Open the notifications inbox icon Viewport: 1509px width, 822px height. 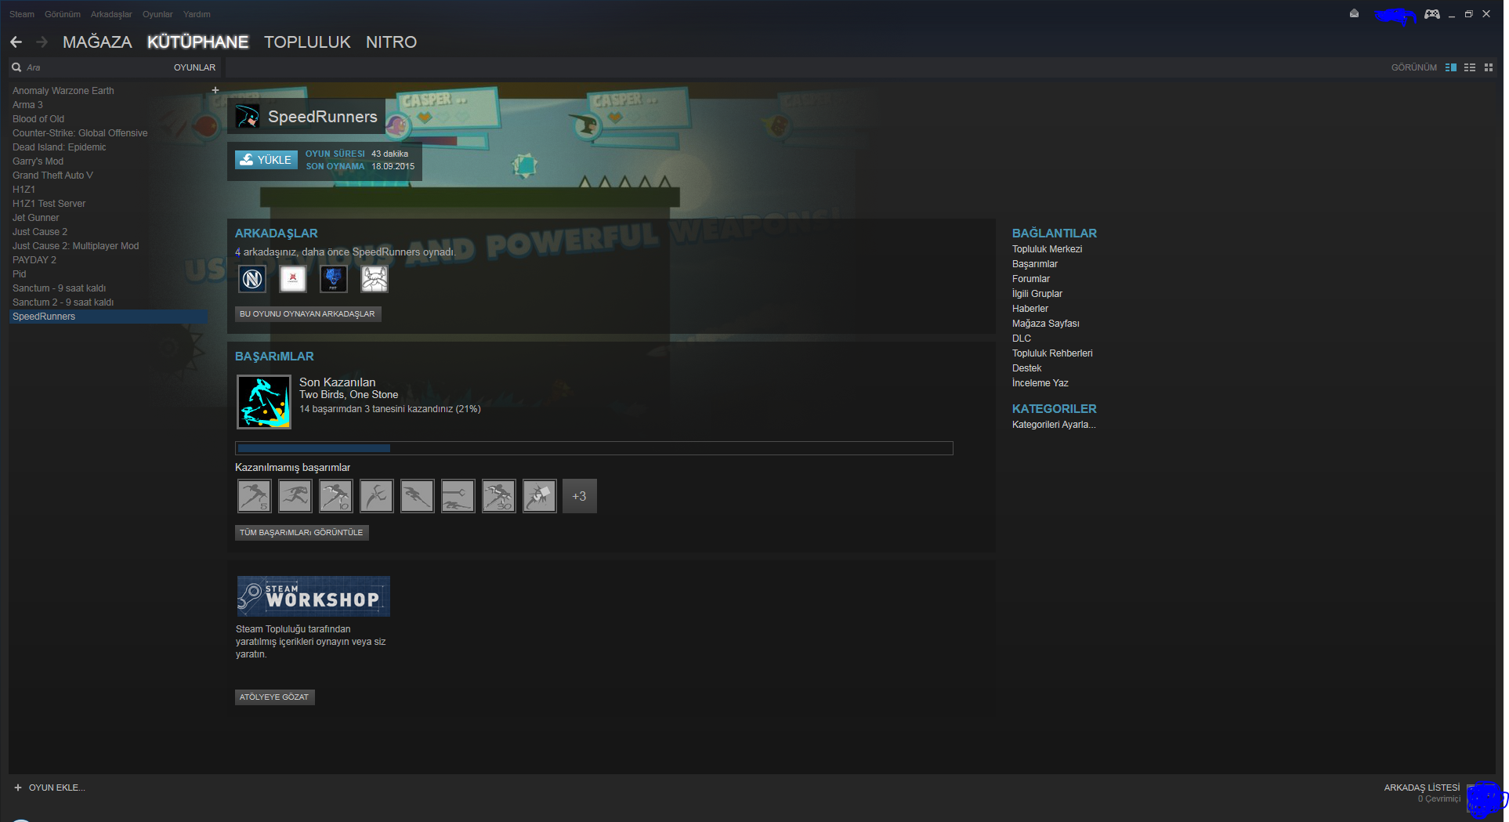pos(1354,13)
